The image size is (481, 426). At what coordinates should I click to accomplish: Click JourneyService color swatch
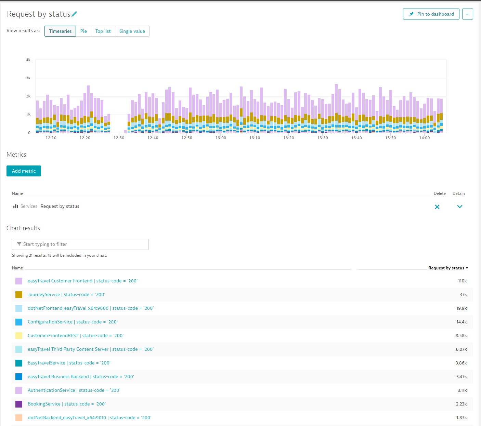tap(19, 294)
